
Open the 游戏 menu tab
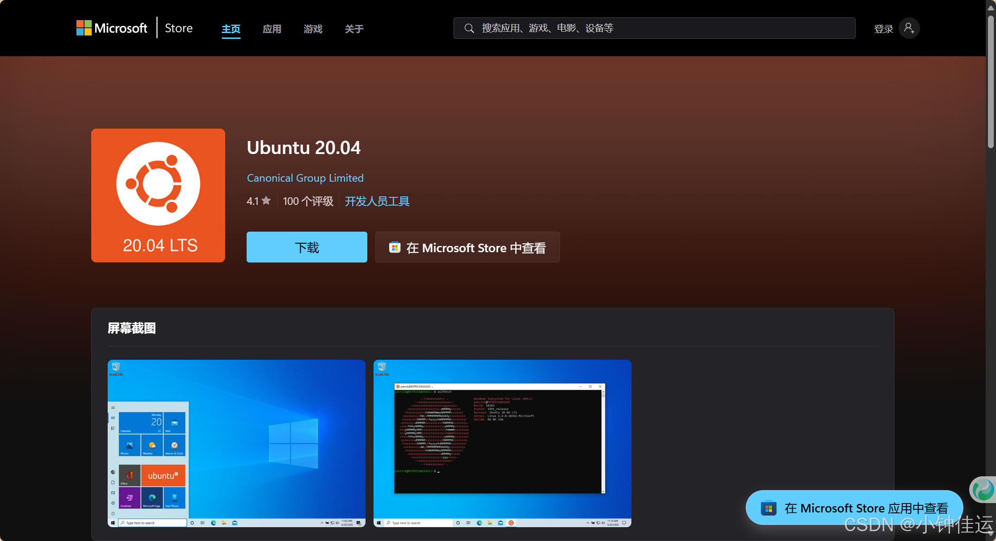point(313,29)
